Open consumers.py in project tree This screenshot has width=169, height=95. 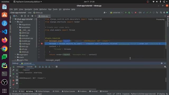tap(26, 38)
